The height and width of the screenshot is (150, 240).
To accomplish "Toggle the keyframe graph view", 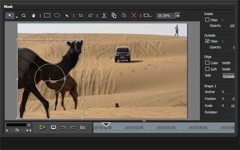I will 83,127.
